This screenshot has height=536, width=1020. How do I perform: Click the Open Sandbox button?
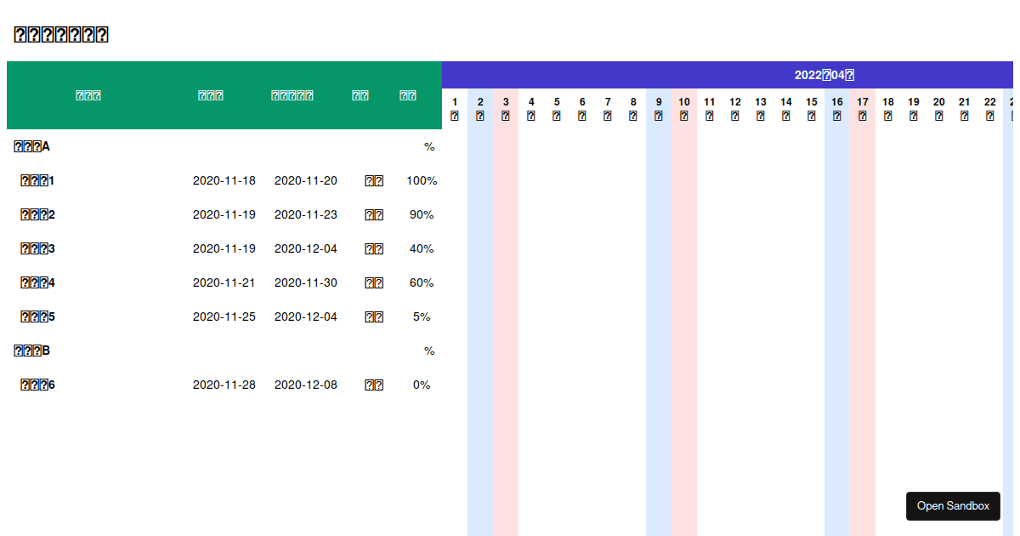click(953, 505)
